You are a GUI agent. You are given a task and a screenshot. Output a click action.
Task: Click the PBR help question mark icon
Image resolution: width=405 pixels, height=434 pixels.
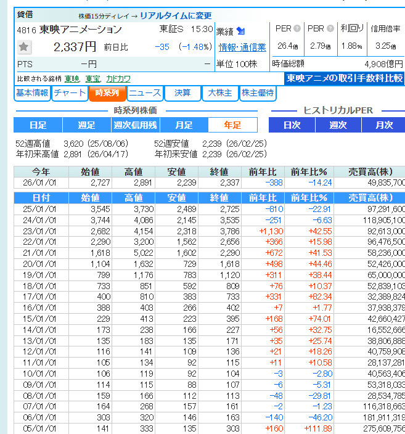[x=330, y=28]
